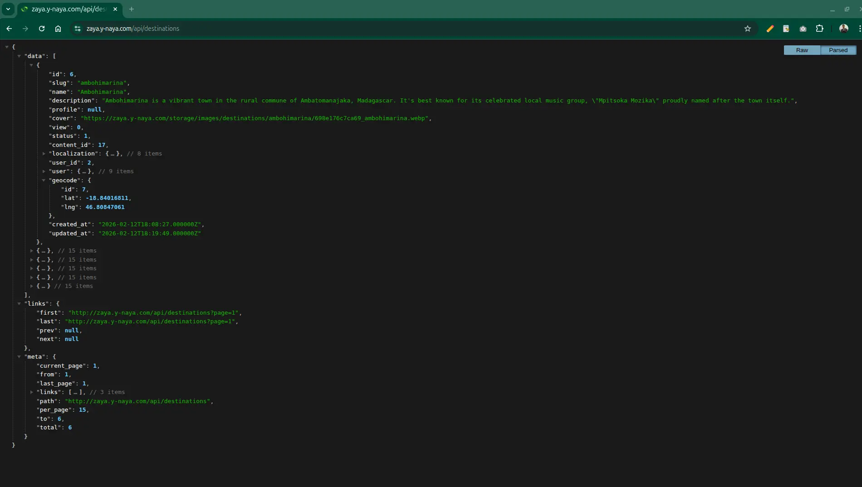Collapse the "geocode" object

tap(44, 180)
